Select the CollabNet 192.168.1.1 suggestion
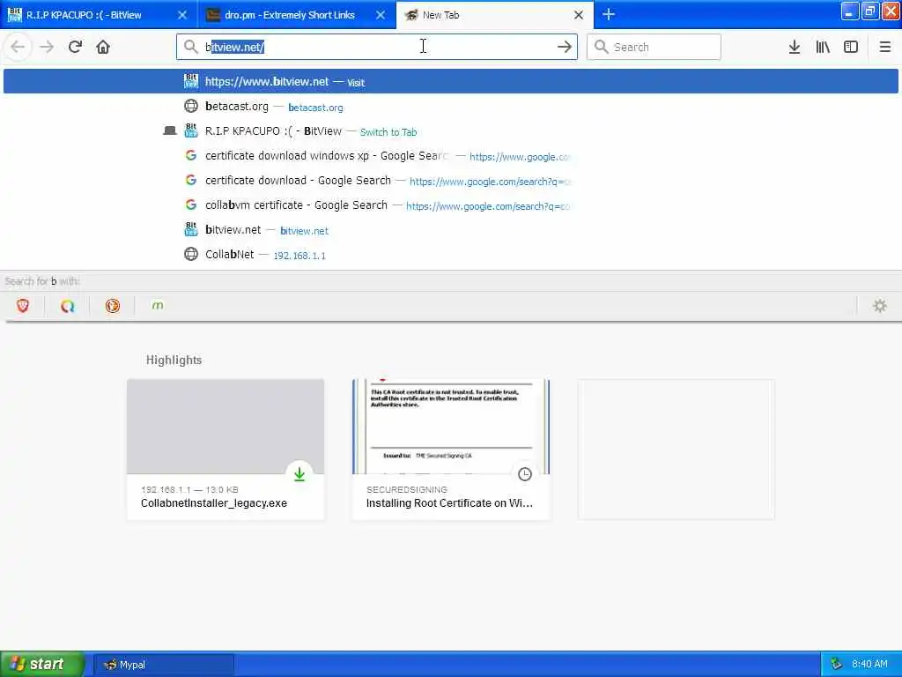 451,255
